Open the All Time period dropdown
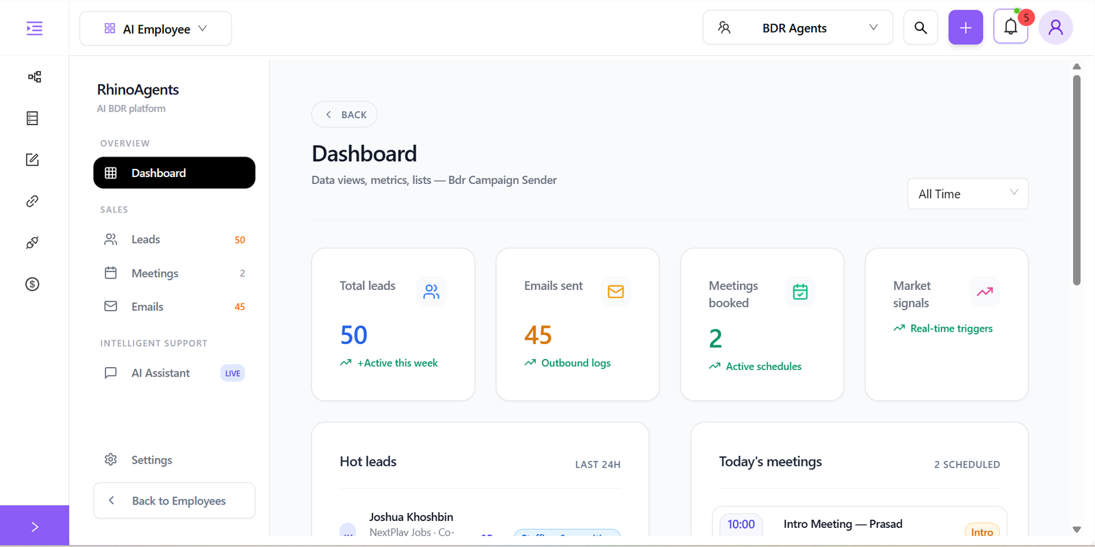 point(968,194)
